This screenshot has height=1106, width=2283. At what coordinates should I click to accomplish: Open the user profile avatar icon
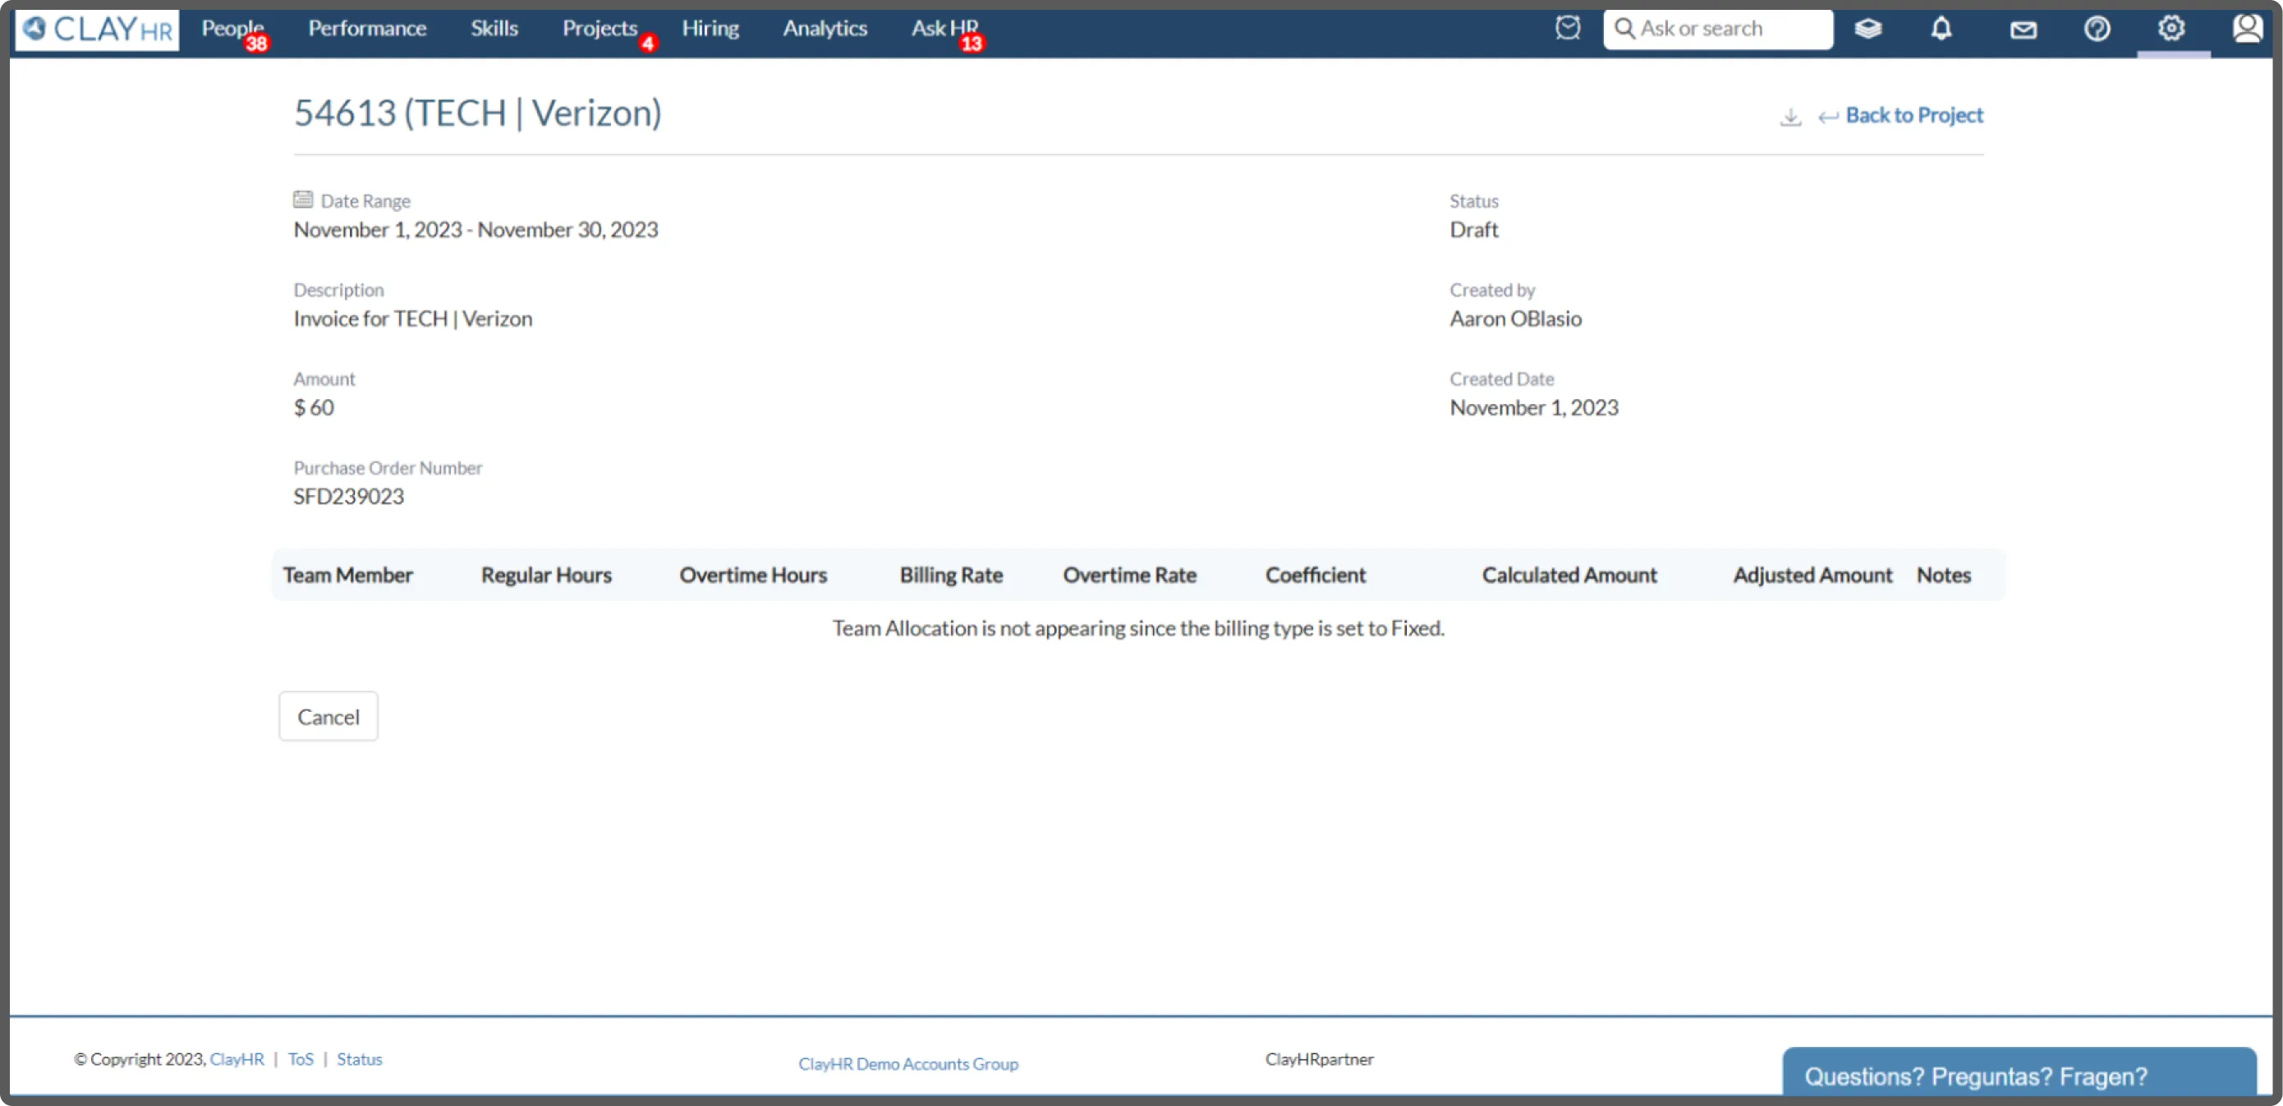2247,29
